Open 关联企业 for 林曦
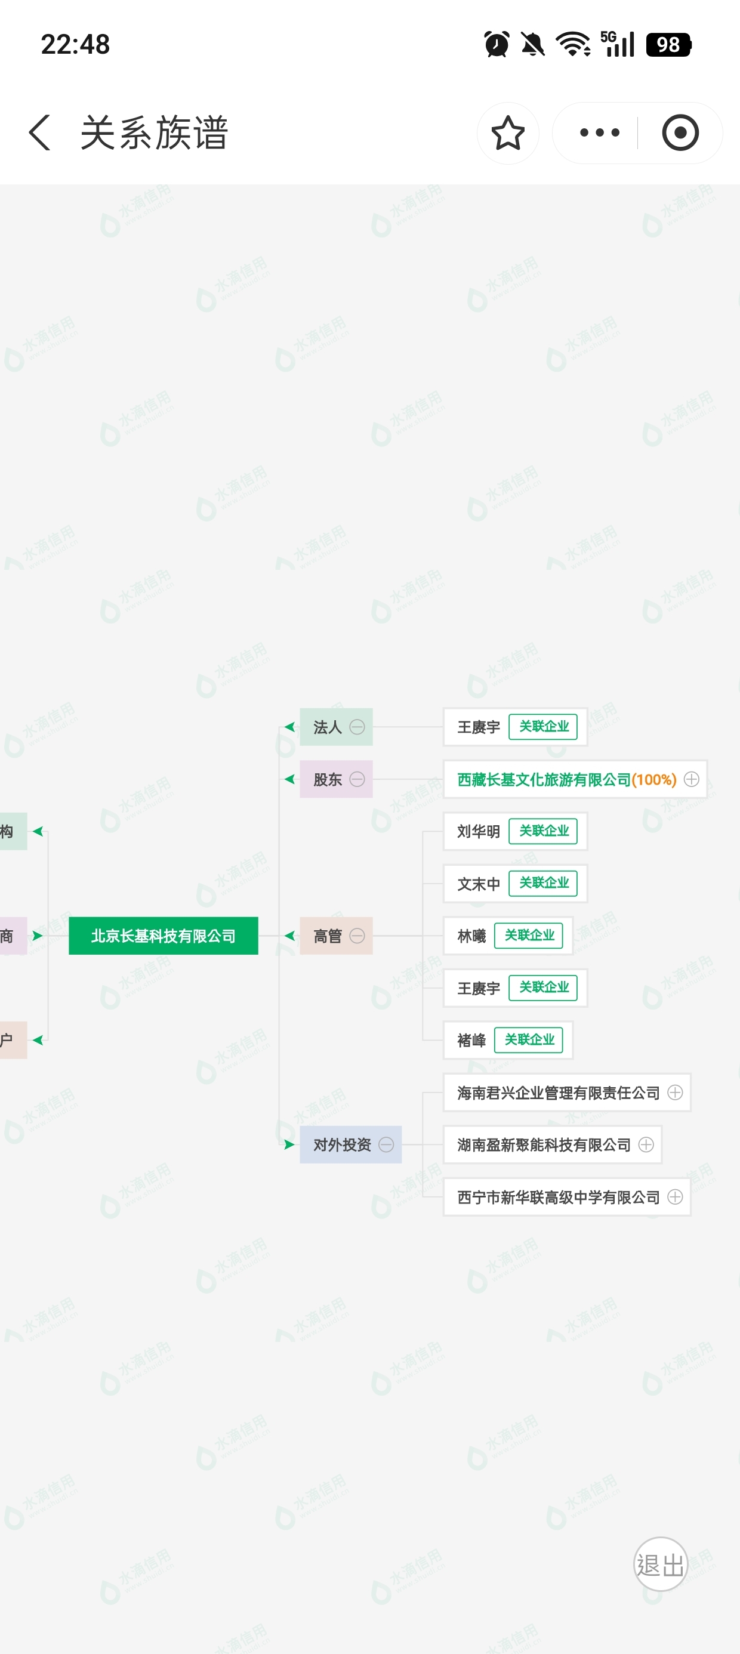 529,936
